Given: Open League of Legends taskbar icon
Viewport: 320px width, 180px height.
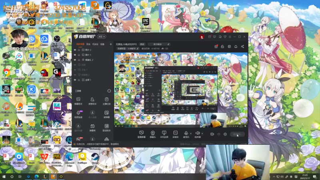Looking at the screenshot, I should click(45, 177).
